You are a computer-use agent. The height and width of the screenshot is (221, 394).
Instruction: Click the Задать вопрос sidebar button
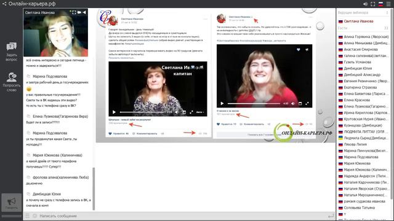click(11, 52)
